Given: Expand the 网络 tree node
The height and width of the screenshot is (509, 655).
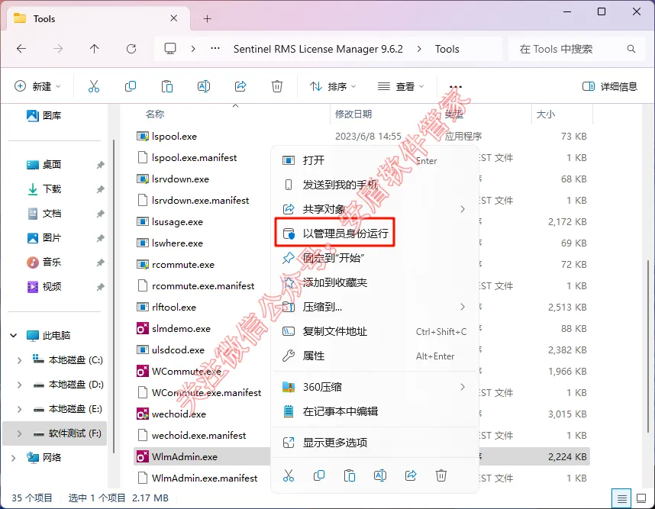Looking at the screenshot, I should 14,458.
